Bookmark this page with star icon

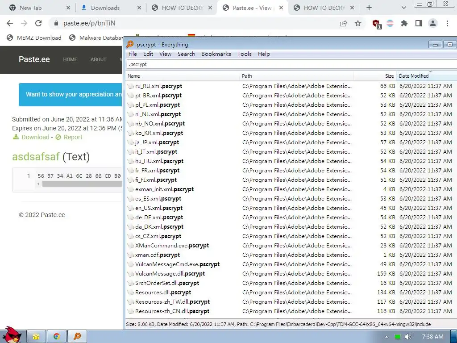[358, 23]
